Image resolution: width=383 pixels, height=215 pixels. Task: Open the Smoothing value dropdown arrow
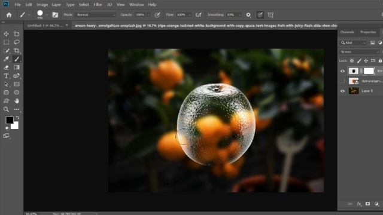click(240, 15)
